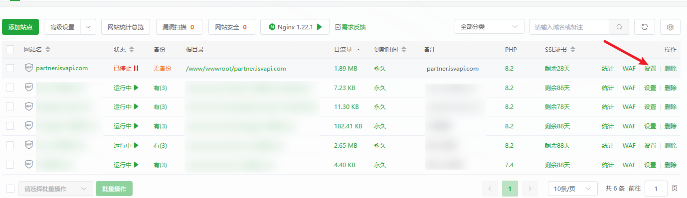Check the checkbox in 11.30 KB row
Image resolution: width=687 pixels, height=198 pixels.
tap(10, 106)
